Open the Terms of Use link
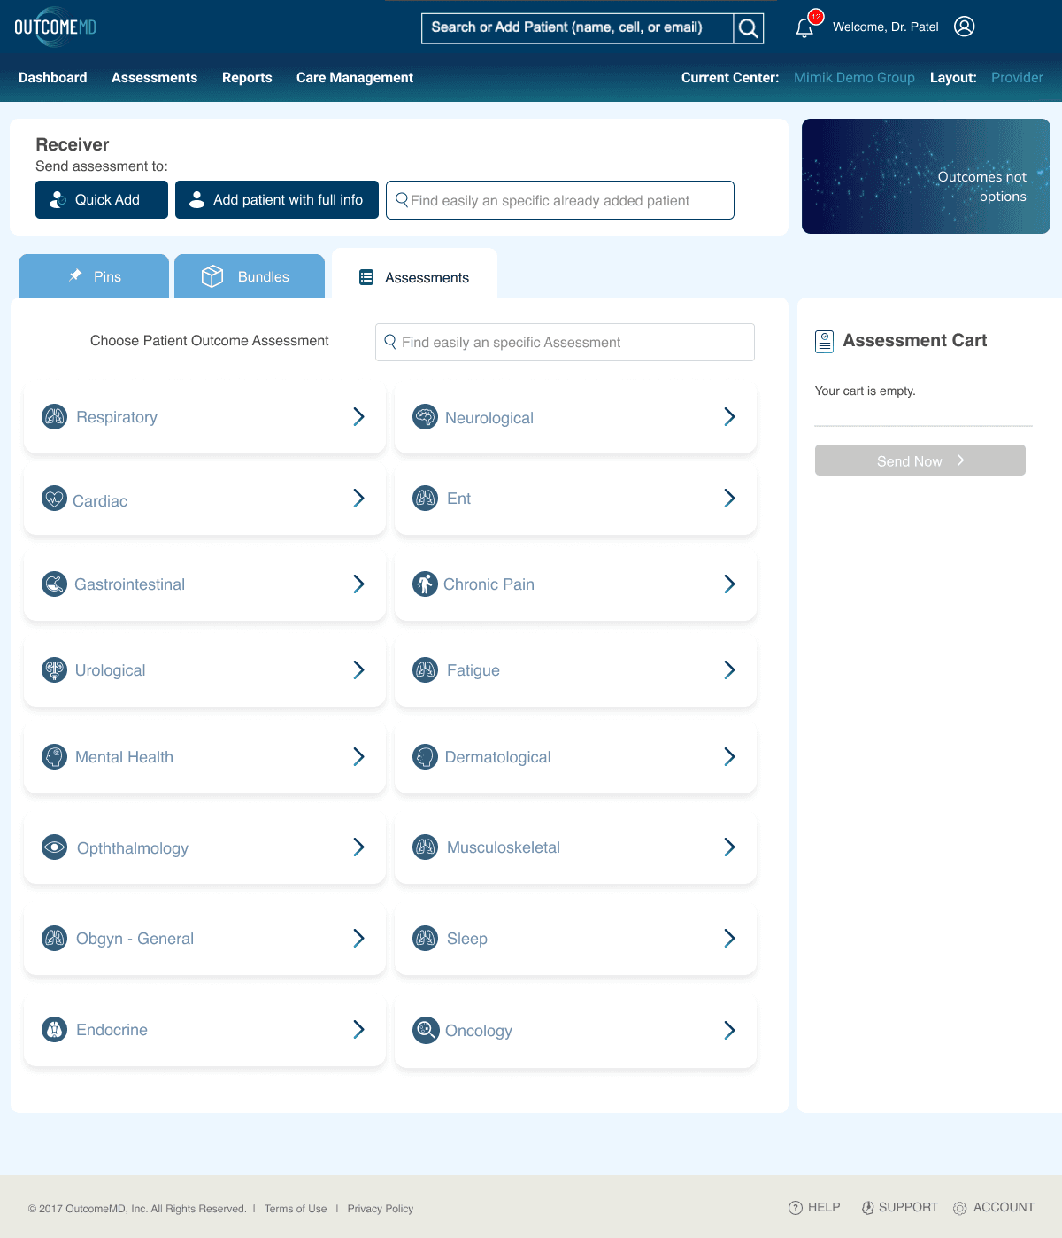 pyautogui.click(x=296, y=1209)
